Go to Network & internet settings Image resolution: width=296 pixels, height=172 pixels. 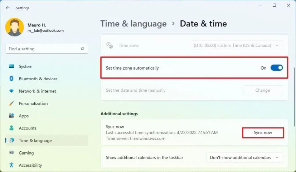pos(47,91)
